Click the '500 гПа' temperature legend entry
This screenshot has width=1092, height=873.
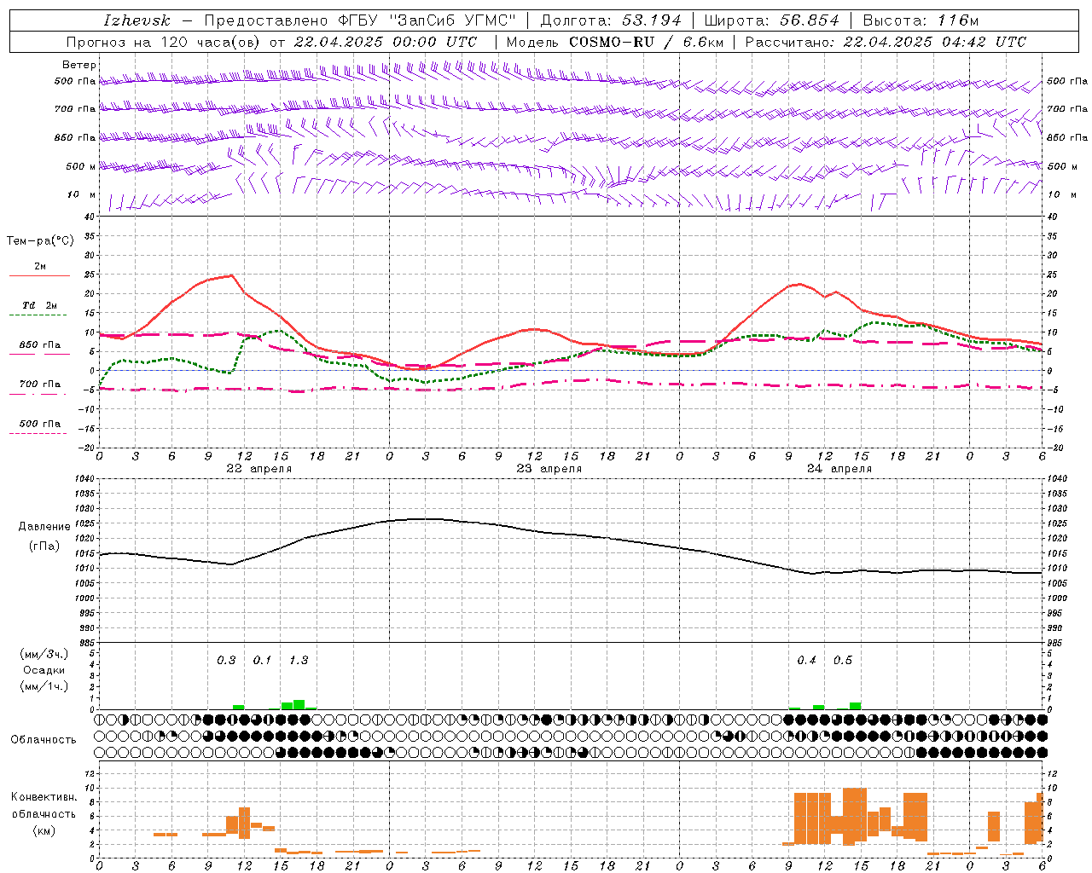[39, 424]
